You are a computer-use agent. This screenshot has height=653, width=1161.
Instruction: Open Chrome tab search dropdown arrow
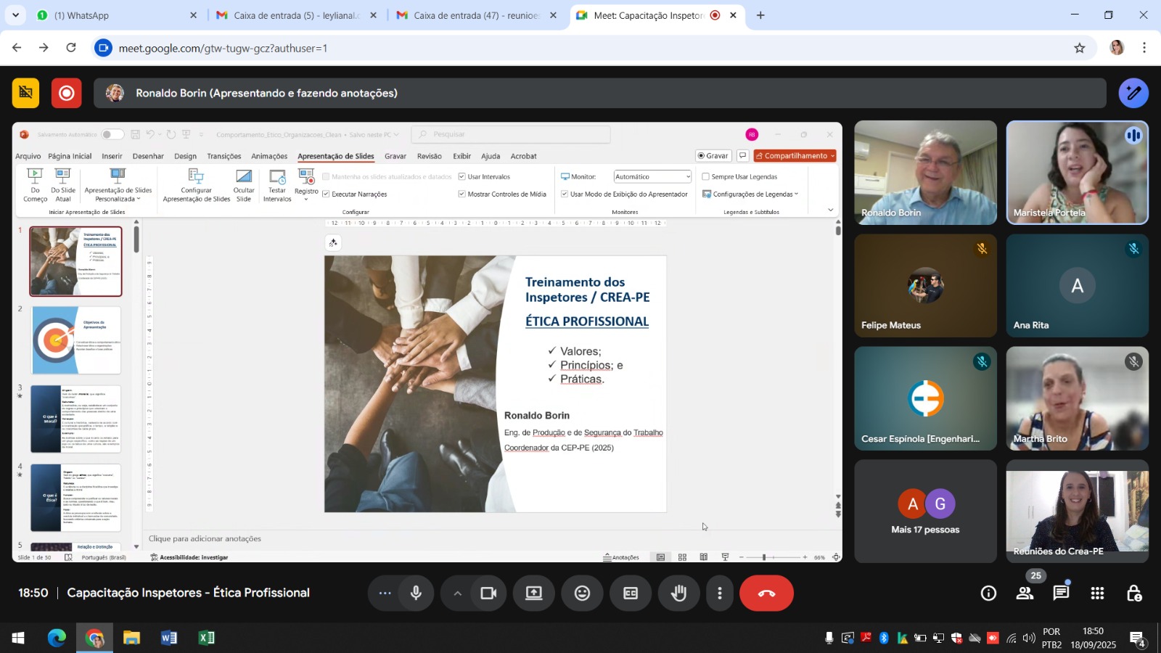[x=15, y=15]
